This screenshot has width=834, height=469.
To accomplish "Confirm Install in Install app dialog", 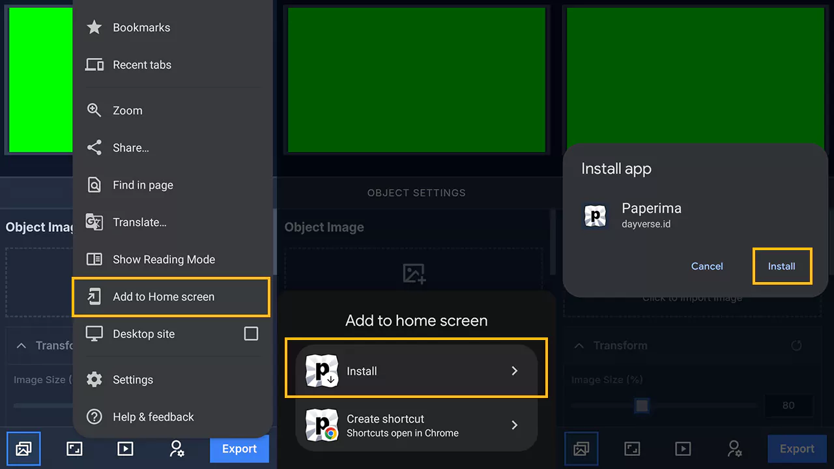I will pos(782,266).
